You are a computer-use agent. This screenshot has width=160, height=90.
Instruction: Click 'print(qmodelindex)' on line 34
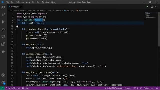pyautogui.click(x=37, y=38)
